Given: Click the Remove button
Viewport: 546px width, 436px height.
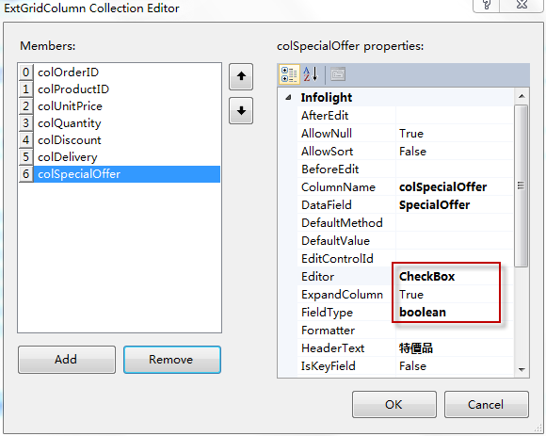Looking at the screenshot, I should [x=172, y=360].
